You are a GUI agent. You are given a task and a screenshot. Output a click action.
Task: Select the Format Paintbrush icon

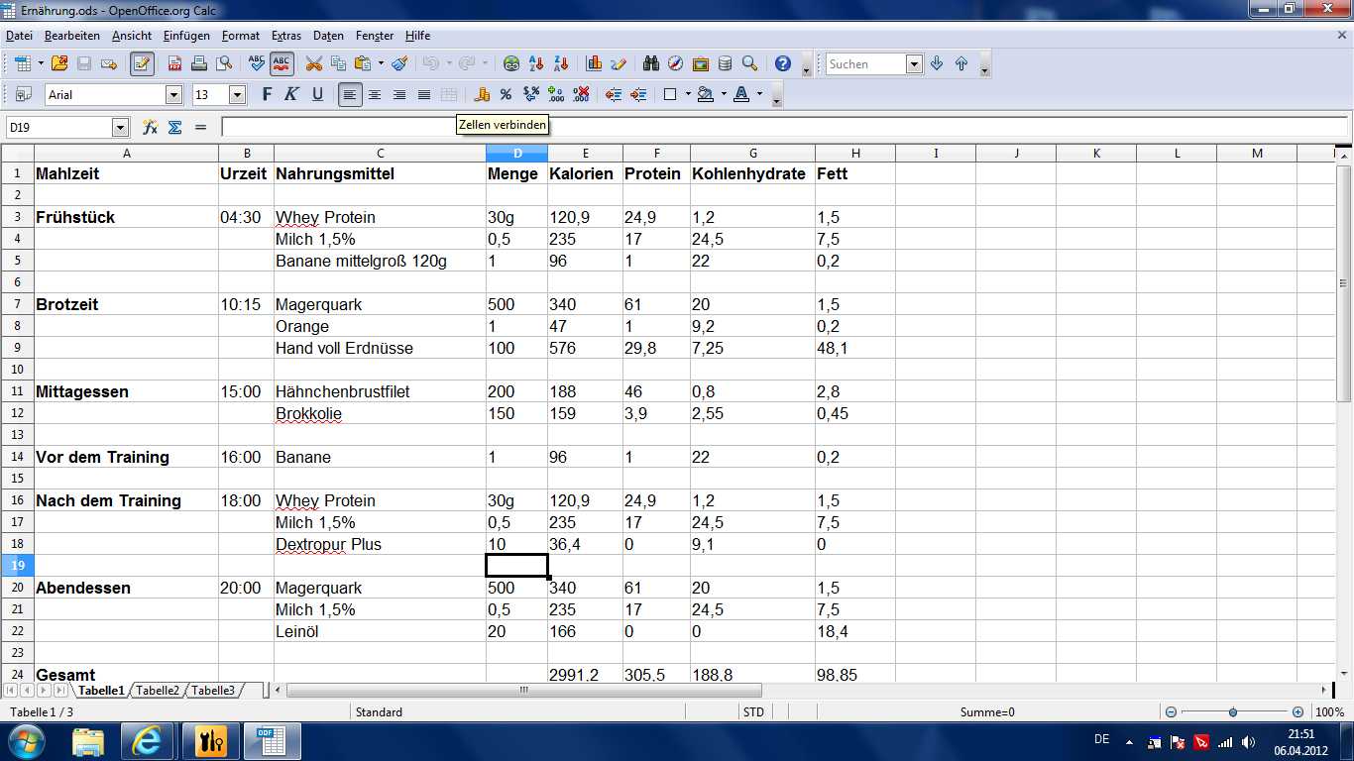coord(399,63)
